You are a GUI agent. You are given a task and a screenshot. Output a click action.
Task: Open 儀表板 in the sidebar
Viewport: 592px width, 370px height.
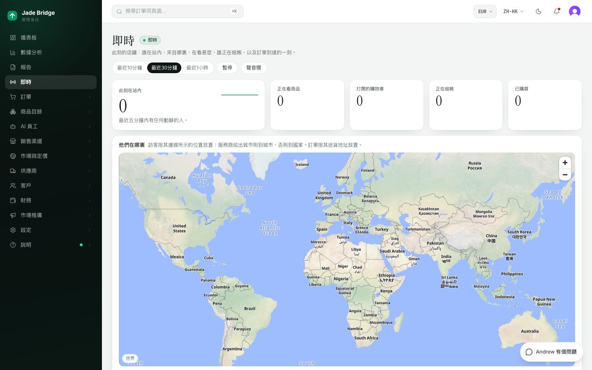[x=51, y=38]
